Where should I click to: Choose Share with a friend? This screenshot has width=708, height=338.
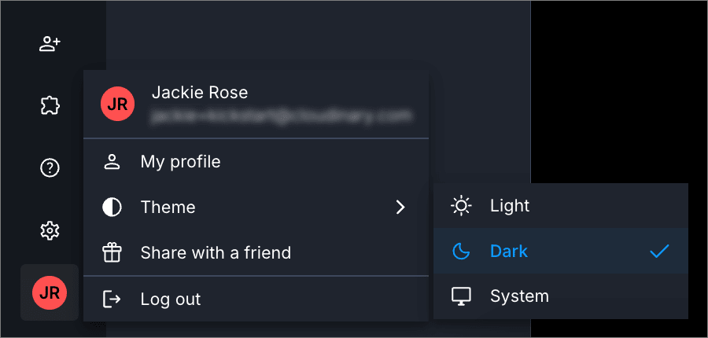click(216, 253)
